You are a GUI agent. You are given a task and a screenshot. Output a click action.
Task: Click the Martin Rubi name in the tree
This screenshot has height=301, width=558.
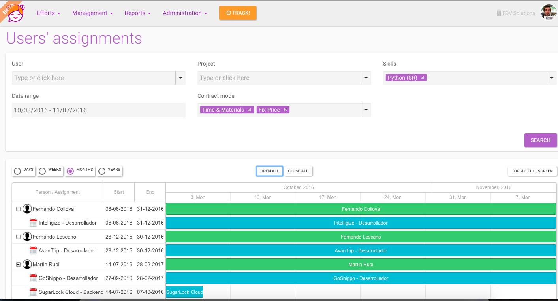coord(46,264)
